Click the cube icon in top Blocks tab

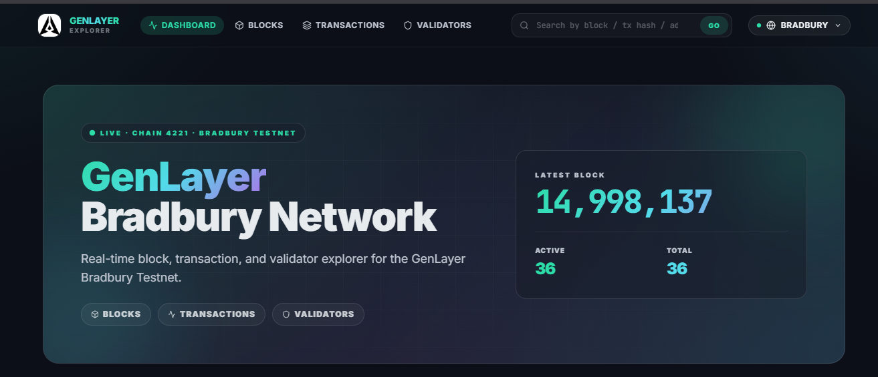point(239,25)
